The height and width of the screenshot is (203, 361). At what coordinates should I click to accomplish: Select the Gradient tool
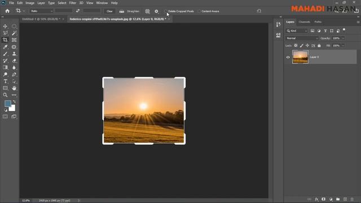5,68
